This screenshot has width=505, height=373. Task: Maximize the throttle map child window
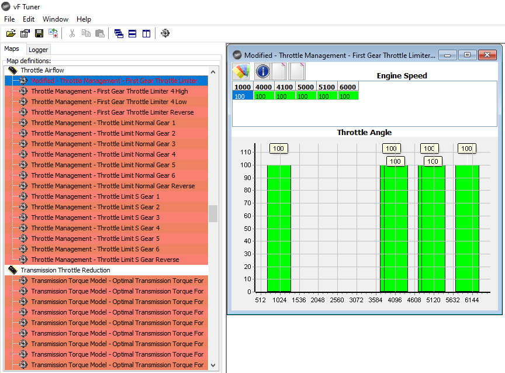tap(467, 55)
